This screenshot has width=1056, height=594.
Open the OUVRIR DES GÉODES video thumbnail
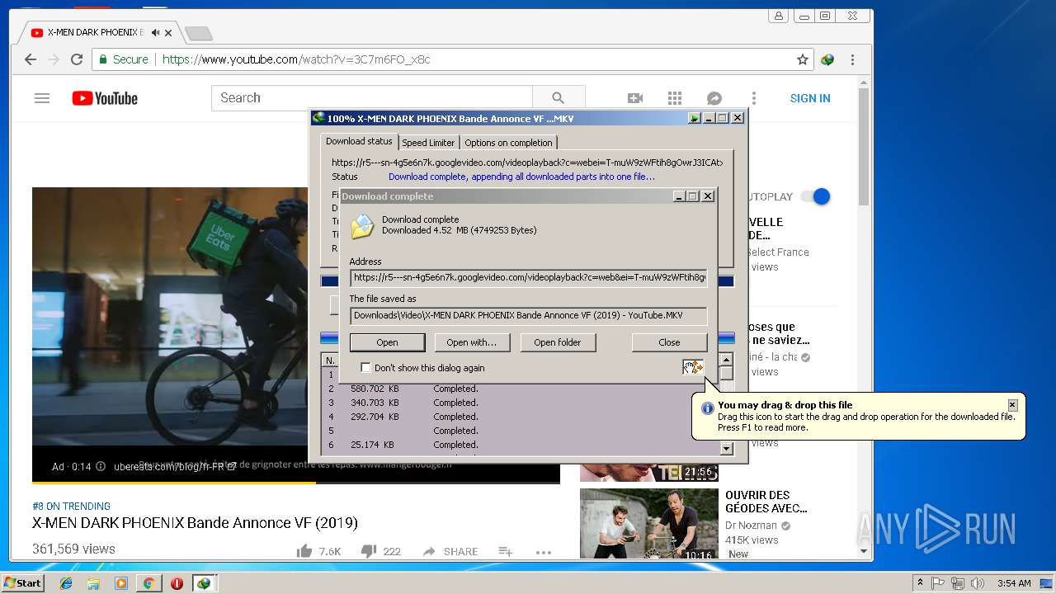coord(649,524)
